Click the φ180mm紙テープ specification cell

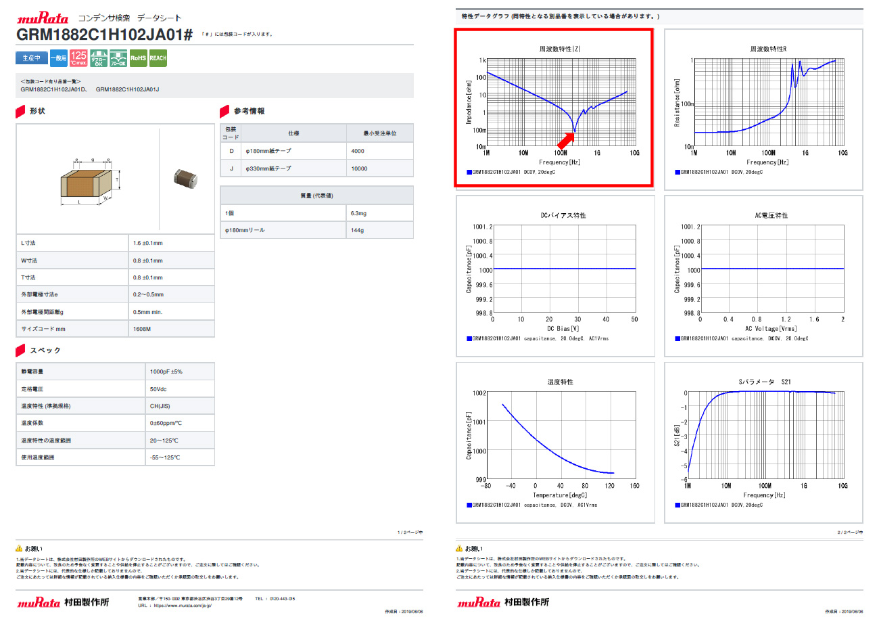pos(293,151)
